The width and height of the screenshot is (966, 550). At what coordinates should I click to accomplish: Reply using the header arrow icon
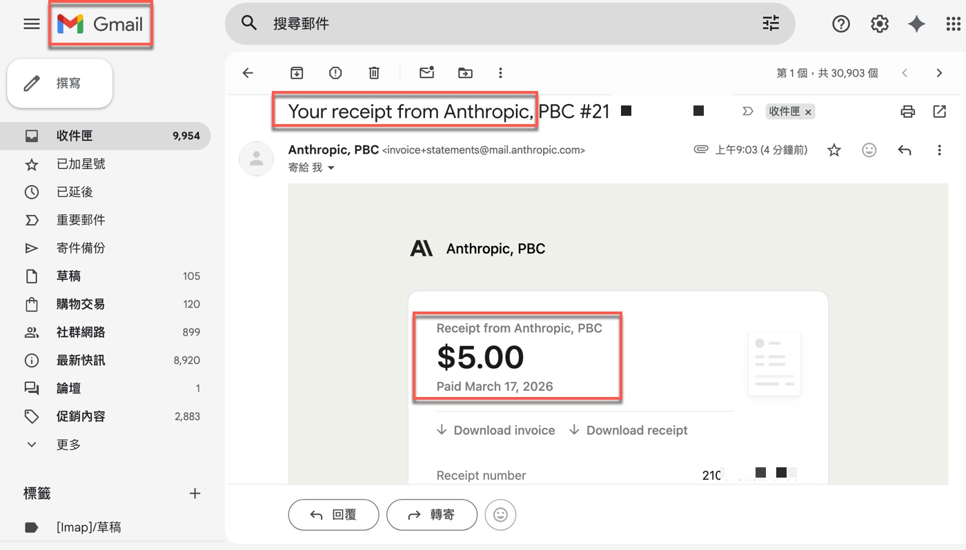click(x=905, y=150)
